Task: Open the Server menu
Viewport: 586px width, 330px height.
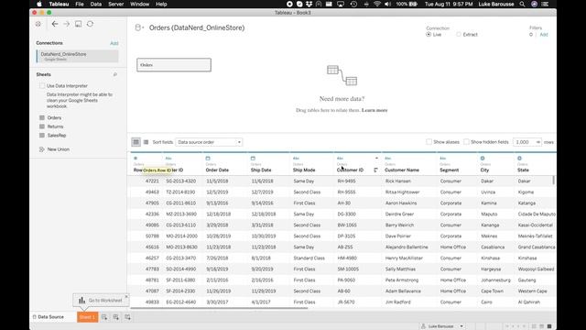Action: point(116,4)
